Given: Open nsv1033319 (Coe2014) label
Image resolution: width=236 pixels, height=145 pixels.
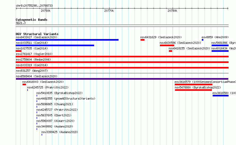Looking at the screenshot, I should [x=32, y=65].
